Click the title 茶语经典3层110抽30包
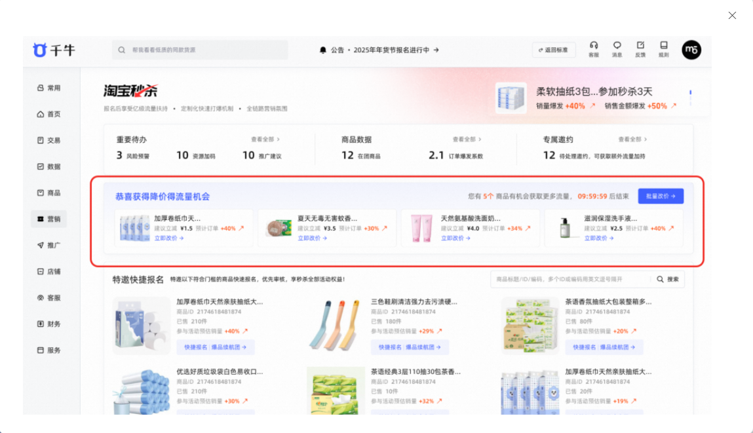753x433 pixels. 415,371
